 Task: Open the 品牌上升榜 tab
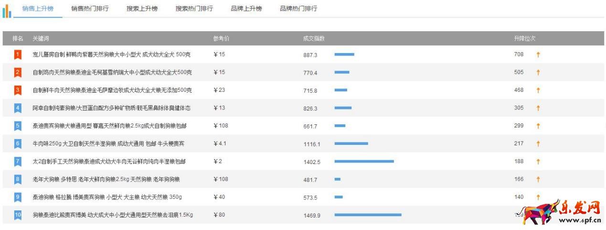[x=246, y=9]
